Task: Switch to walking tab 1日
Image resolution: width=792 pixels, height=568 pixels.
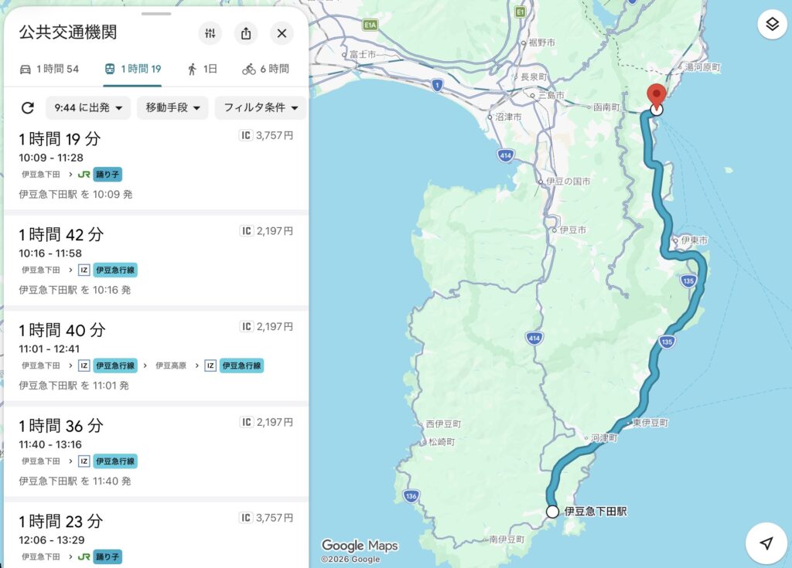Action: tap(202, 69)
